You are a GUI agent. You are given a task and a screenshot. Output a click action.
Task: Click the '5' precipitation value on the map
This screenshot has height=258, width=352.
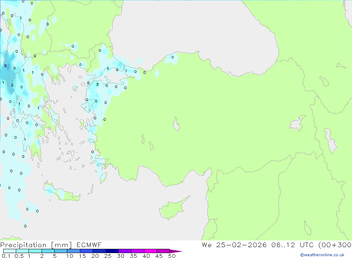[x=5, y=66]
